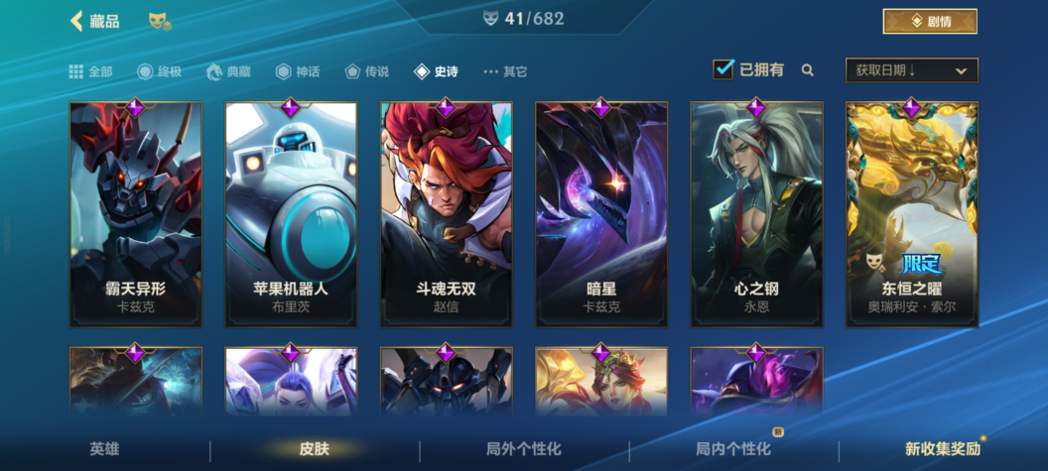1048x471 pixels.
Task: Filter by 典藏 dragon icon
Action: 214,71
